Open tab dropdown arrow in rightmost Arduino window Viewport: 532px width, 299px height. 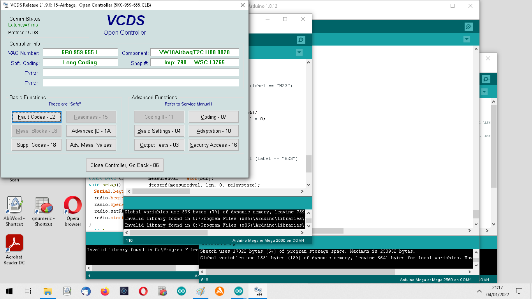click(484, 92)
